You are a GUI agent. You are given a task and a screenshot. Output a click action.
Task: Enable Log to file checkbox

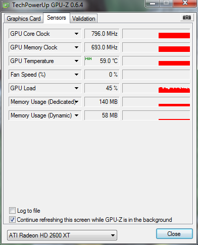point(12,211)
